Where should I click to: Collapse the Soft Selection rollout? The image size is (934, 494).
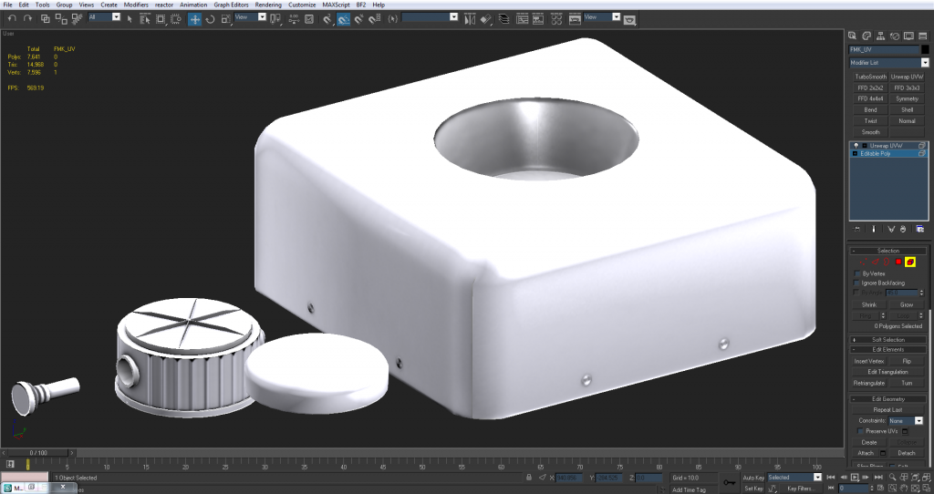[x=887, y=339]
